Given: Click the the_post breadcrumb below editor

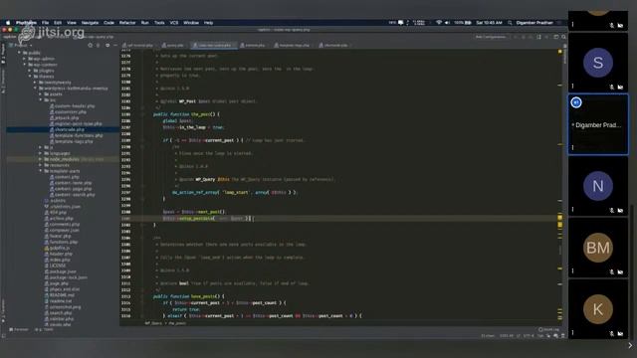Looking at the screenshot, I should point(177,323).
